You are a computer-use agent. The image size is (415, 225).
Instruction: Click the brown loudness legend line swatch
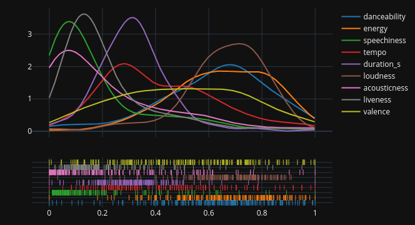[351, 76]
